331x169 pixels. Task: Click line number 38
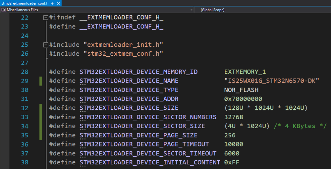[25, 162]
